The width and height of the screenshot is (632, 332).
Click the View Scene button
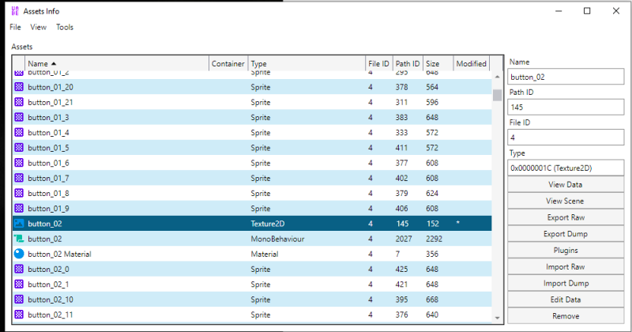pos(566,201)
